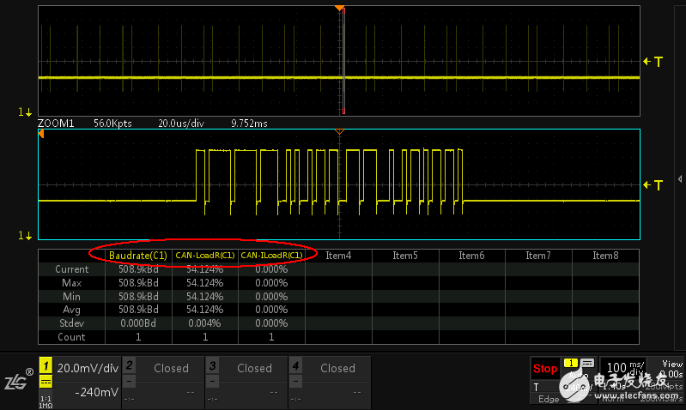This screenshot has width=686, height=410.
Task: Open the empty Item4 measurement slot
Action: click(338, 256)
